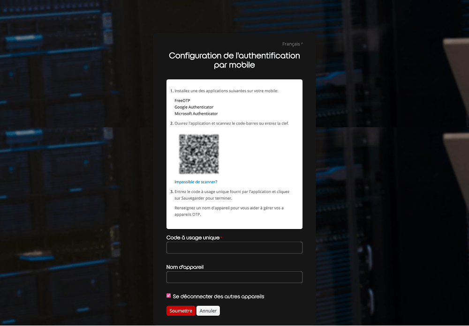Click the "Code à usage unique" label
This screenshot has width=469, height=326.
pos(193,237)
